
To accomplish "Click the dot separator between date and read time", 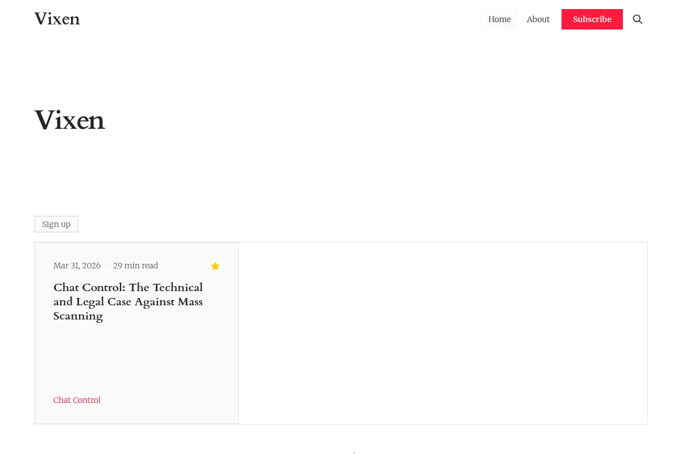I will pyautogui.click(x=107, y=266).
